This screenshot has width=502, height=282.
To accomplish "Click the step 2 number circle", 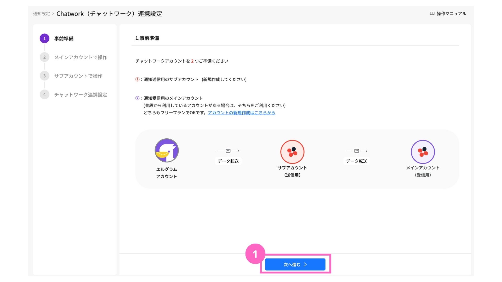I will pos(44,57).
